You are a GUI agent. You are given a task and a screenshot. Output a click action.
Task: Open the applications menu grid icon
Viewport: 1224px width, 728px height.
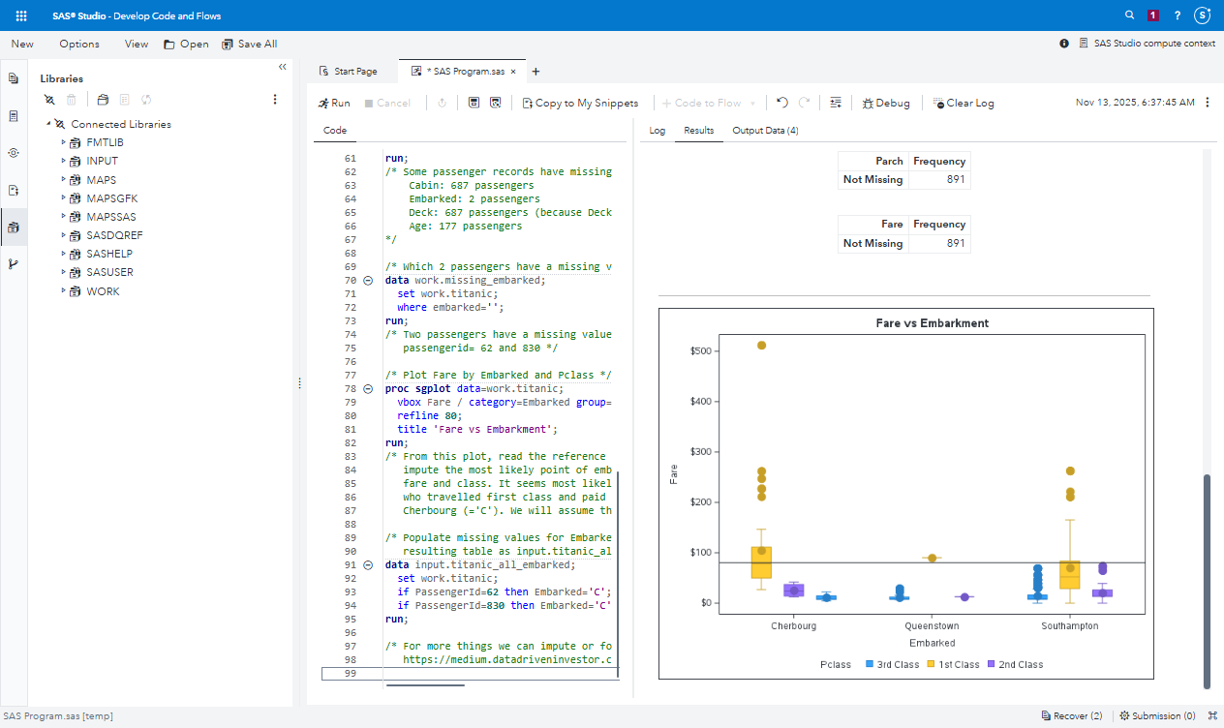21,15
